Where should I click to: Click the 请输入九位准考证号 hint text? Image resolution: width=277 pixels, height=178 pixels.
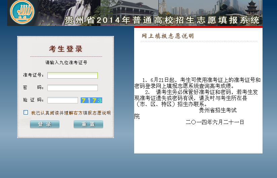point(66,62)
